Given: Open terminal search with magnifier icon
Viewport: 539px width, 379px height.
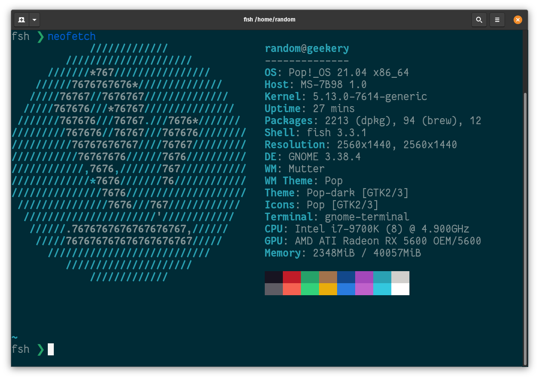Looking at the screenshot, I should point(479,20).
